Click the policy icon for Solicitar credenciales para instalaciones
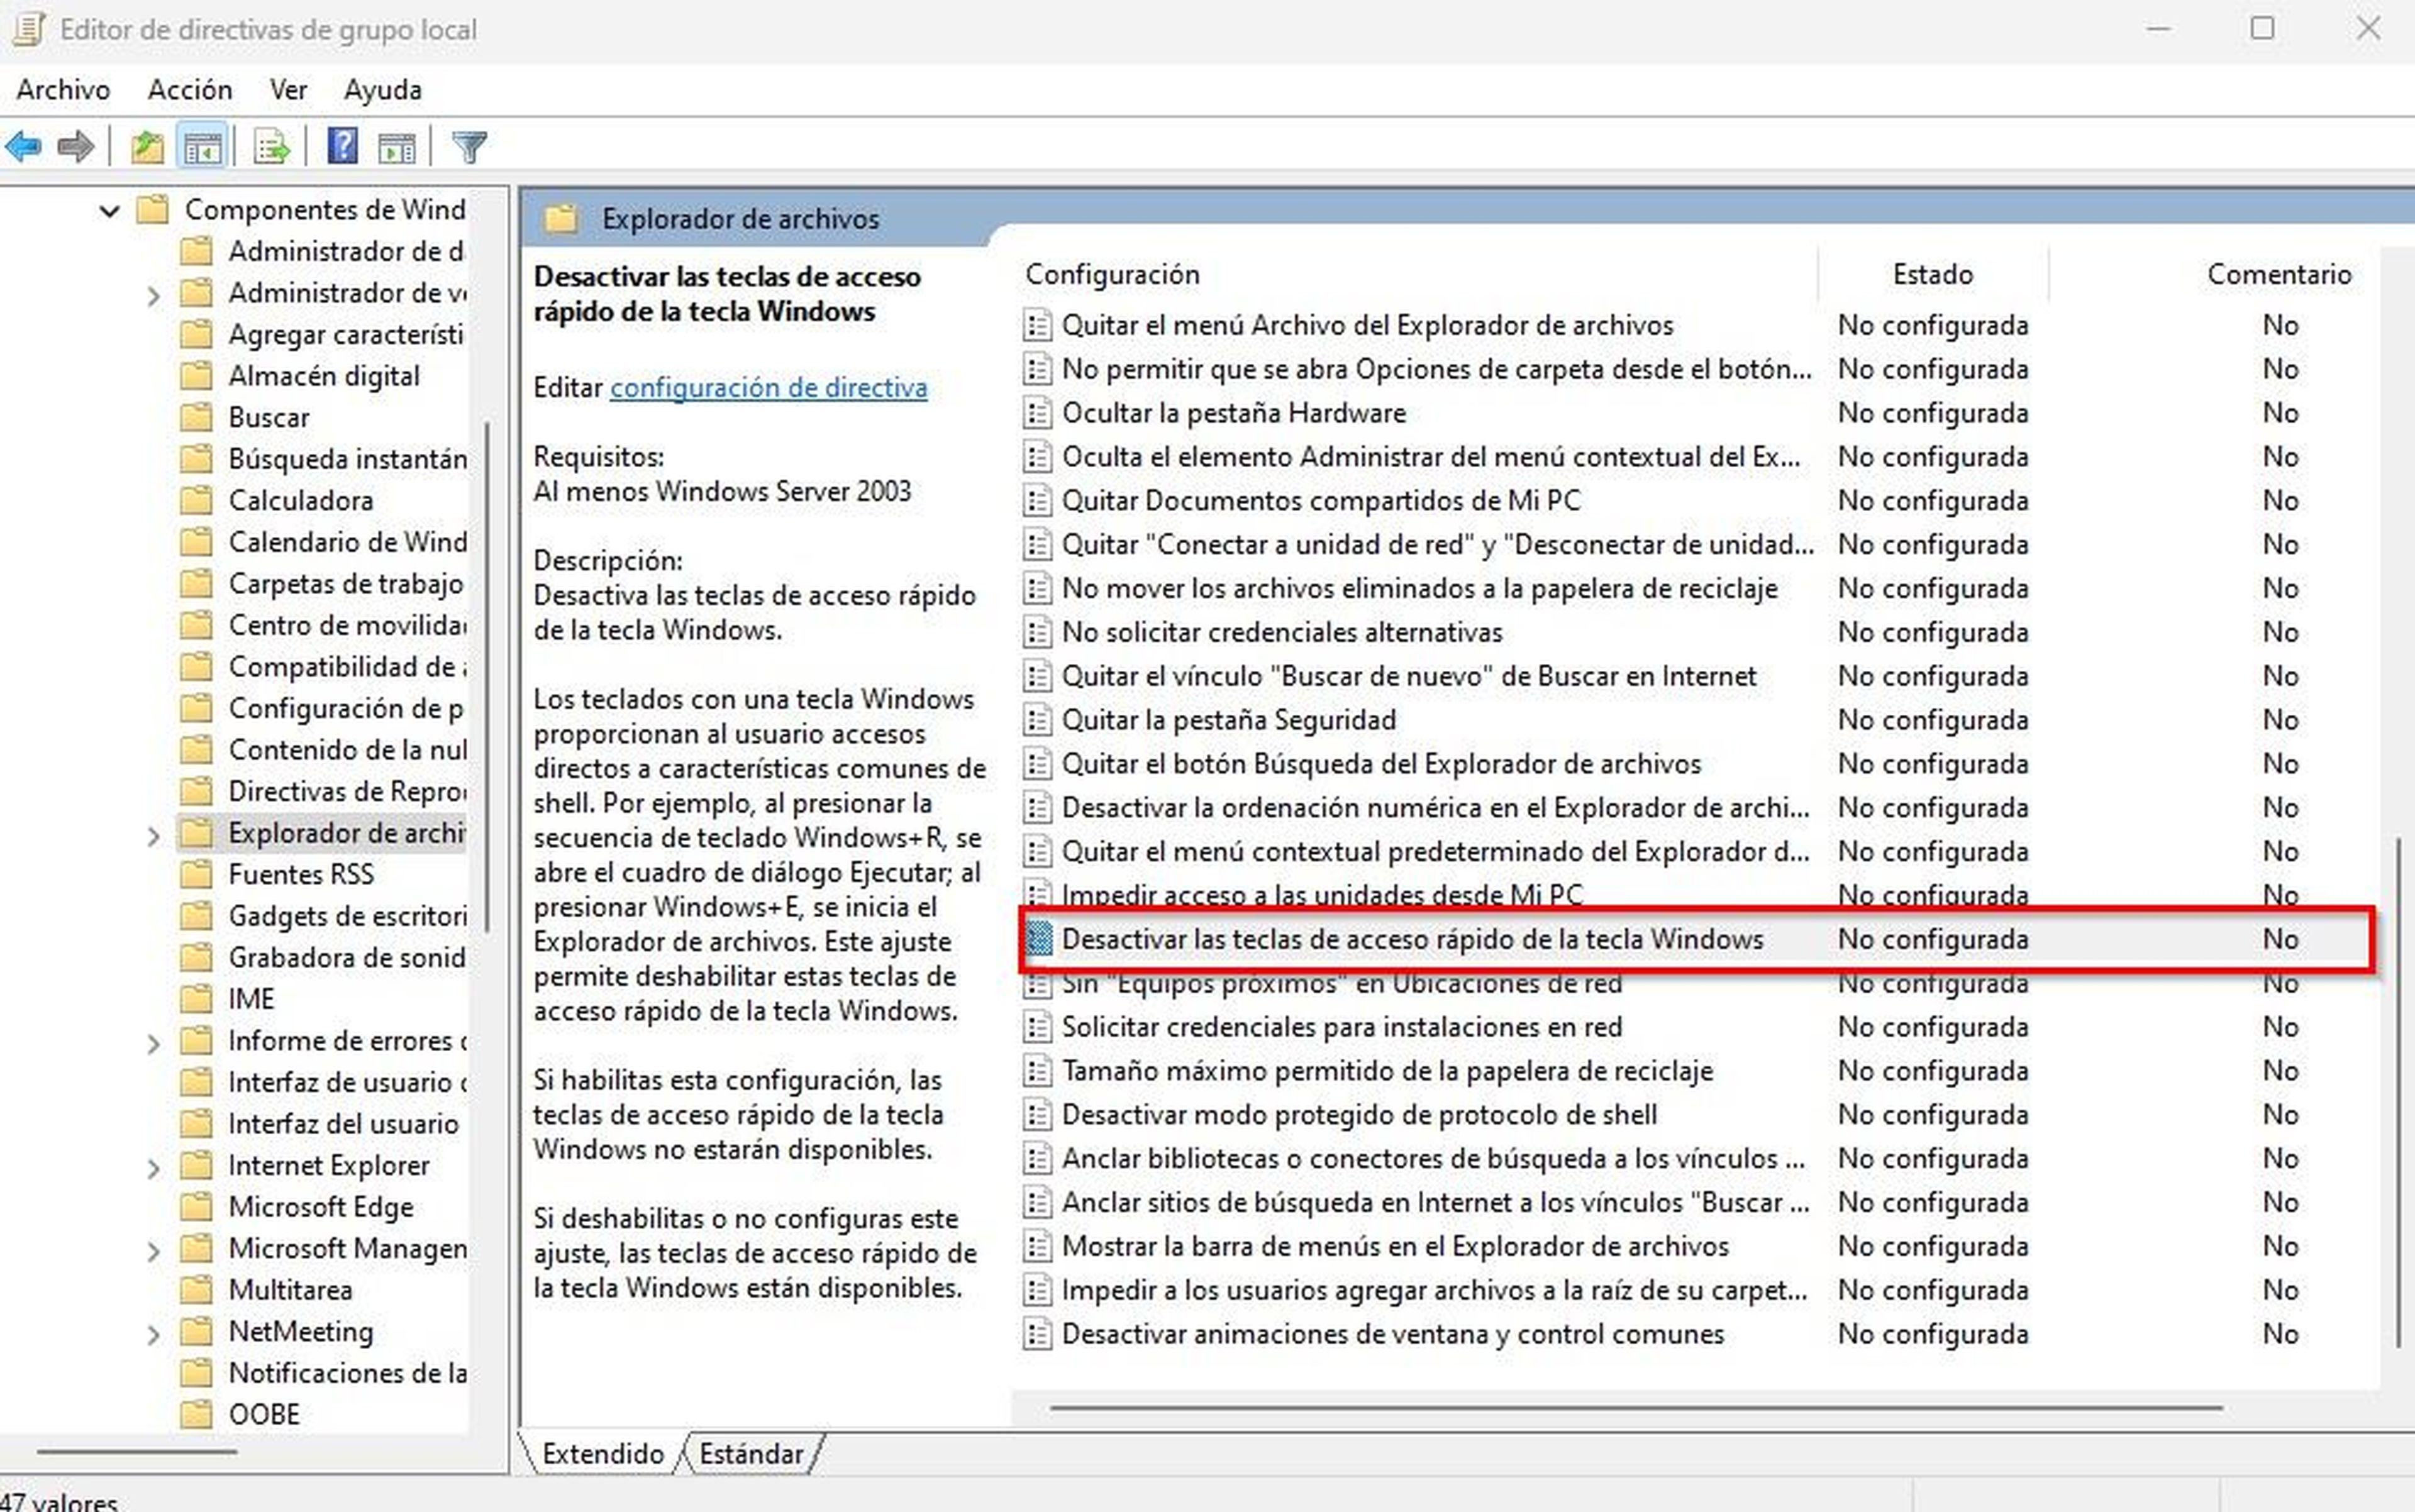 pos(1038,1027)
